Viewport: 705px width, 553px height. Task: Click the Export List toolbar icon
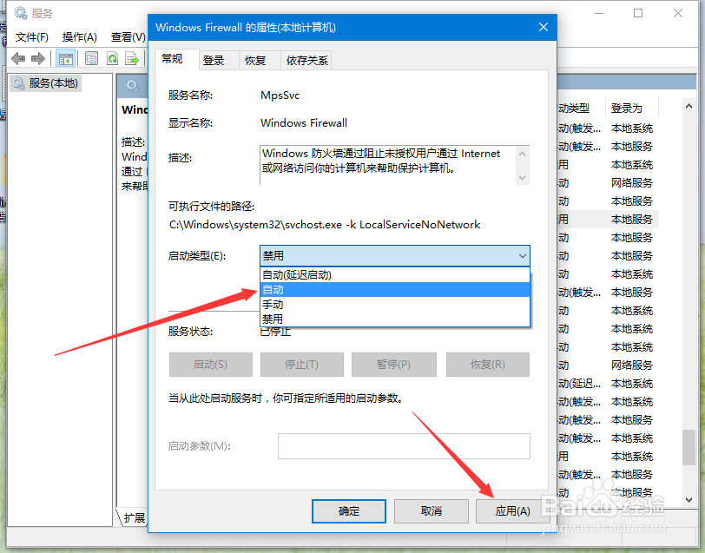tap(132, 58)
